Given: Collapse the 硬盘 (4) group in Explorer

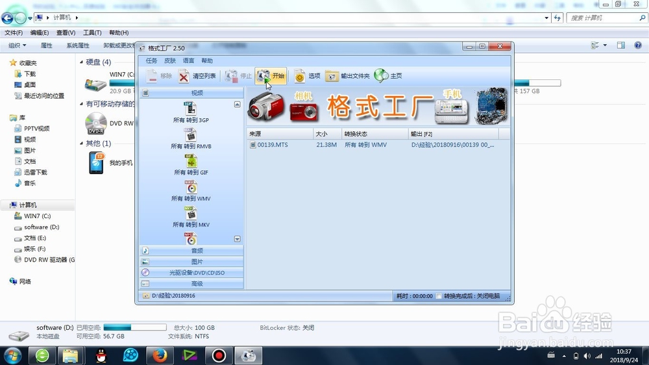Looking at the screenshot, I should 82,62.
